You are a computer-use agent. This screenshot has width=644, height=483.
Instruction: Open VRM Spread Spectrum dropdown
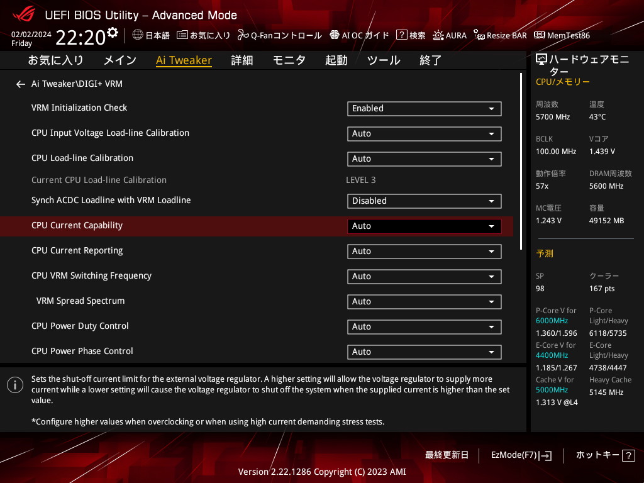425,301
